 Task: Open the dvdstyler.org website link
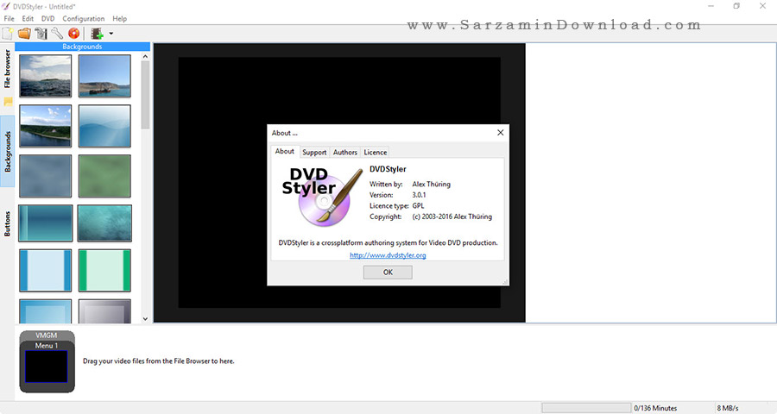388,255
